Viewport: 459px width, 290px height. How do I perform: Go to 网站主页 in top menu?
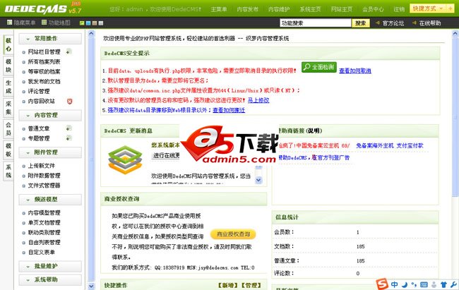pyautogui.click(x=342, y=9)
